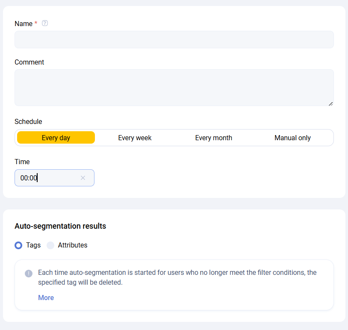This screenshot has height=330, width=348.
Task: Click the Schedule field label
Action: tap(28, 122)
